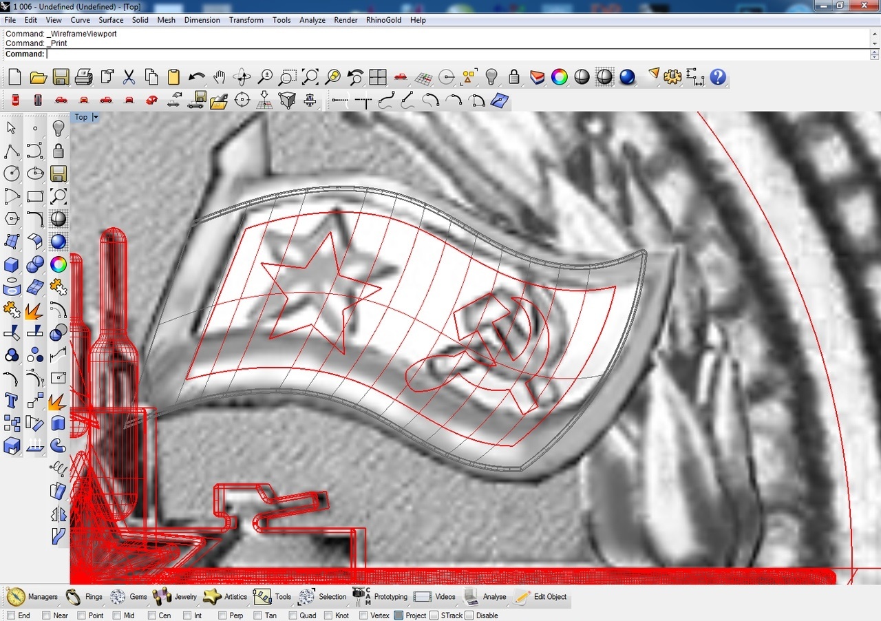Click the Print icon in toolbar
881x621 pixels.
coord(83,77)
